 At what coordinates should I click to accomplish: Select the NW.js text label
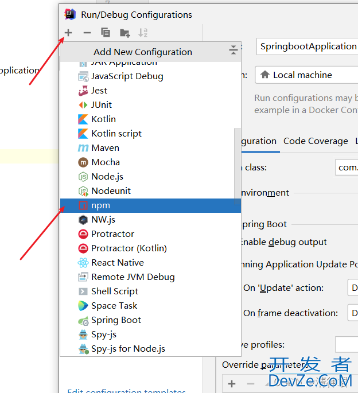pos(103,220)
